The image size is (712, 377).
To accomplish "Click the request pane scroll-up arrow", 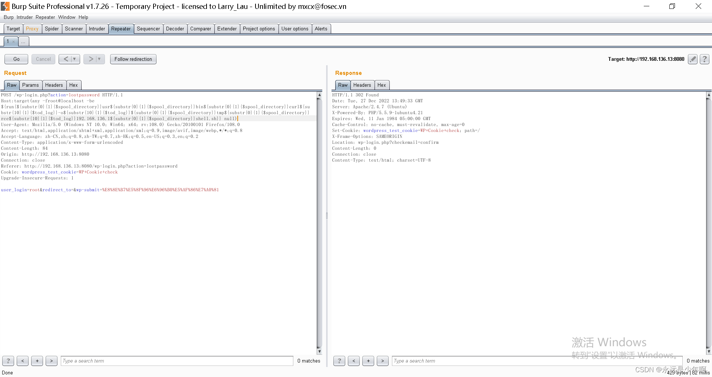I will click(319, 95).
